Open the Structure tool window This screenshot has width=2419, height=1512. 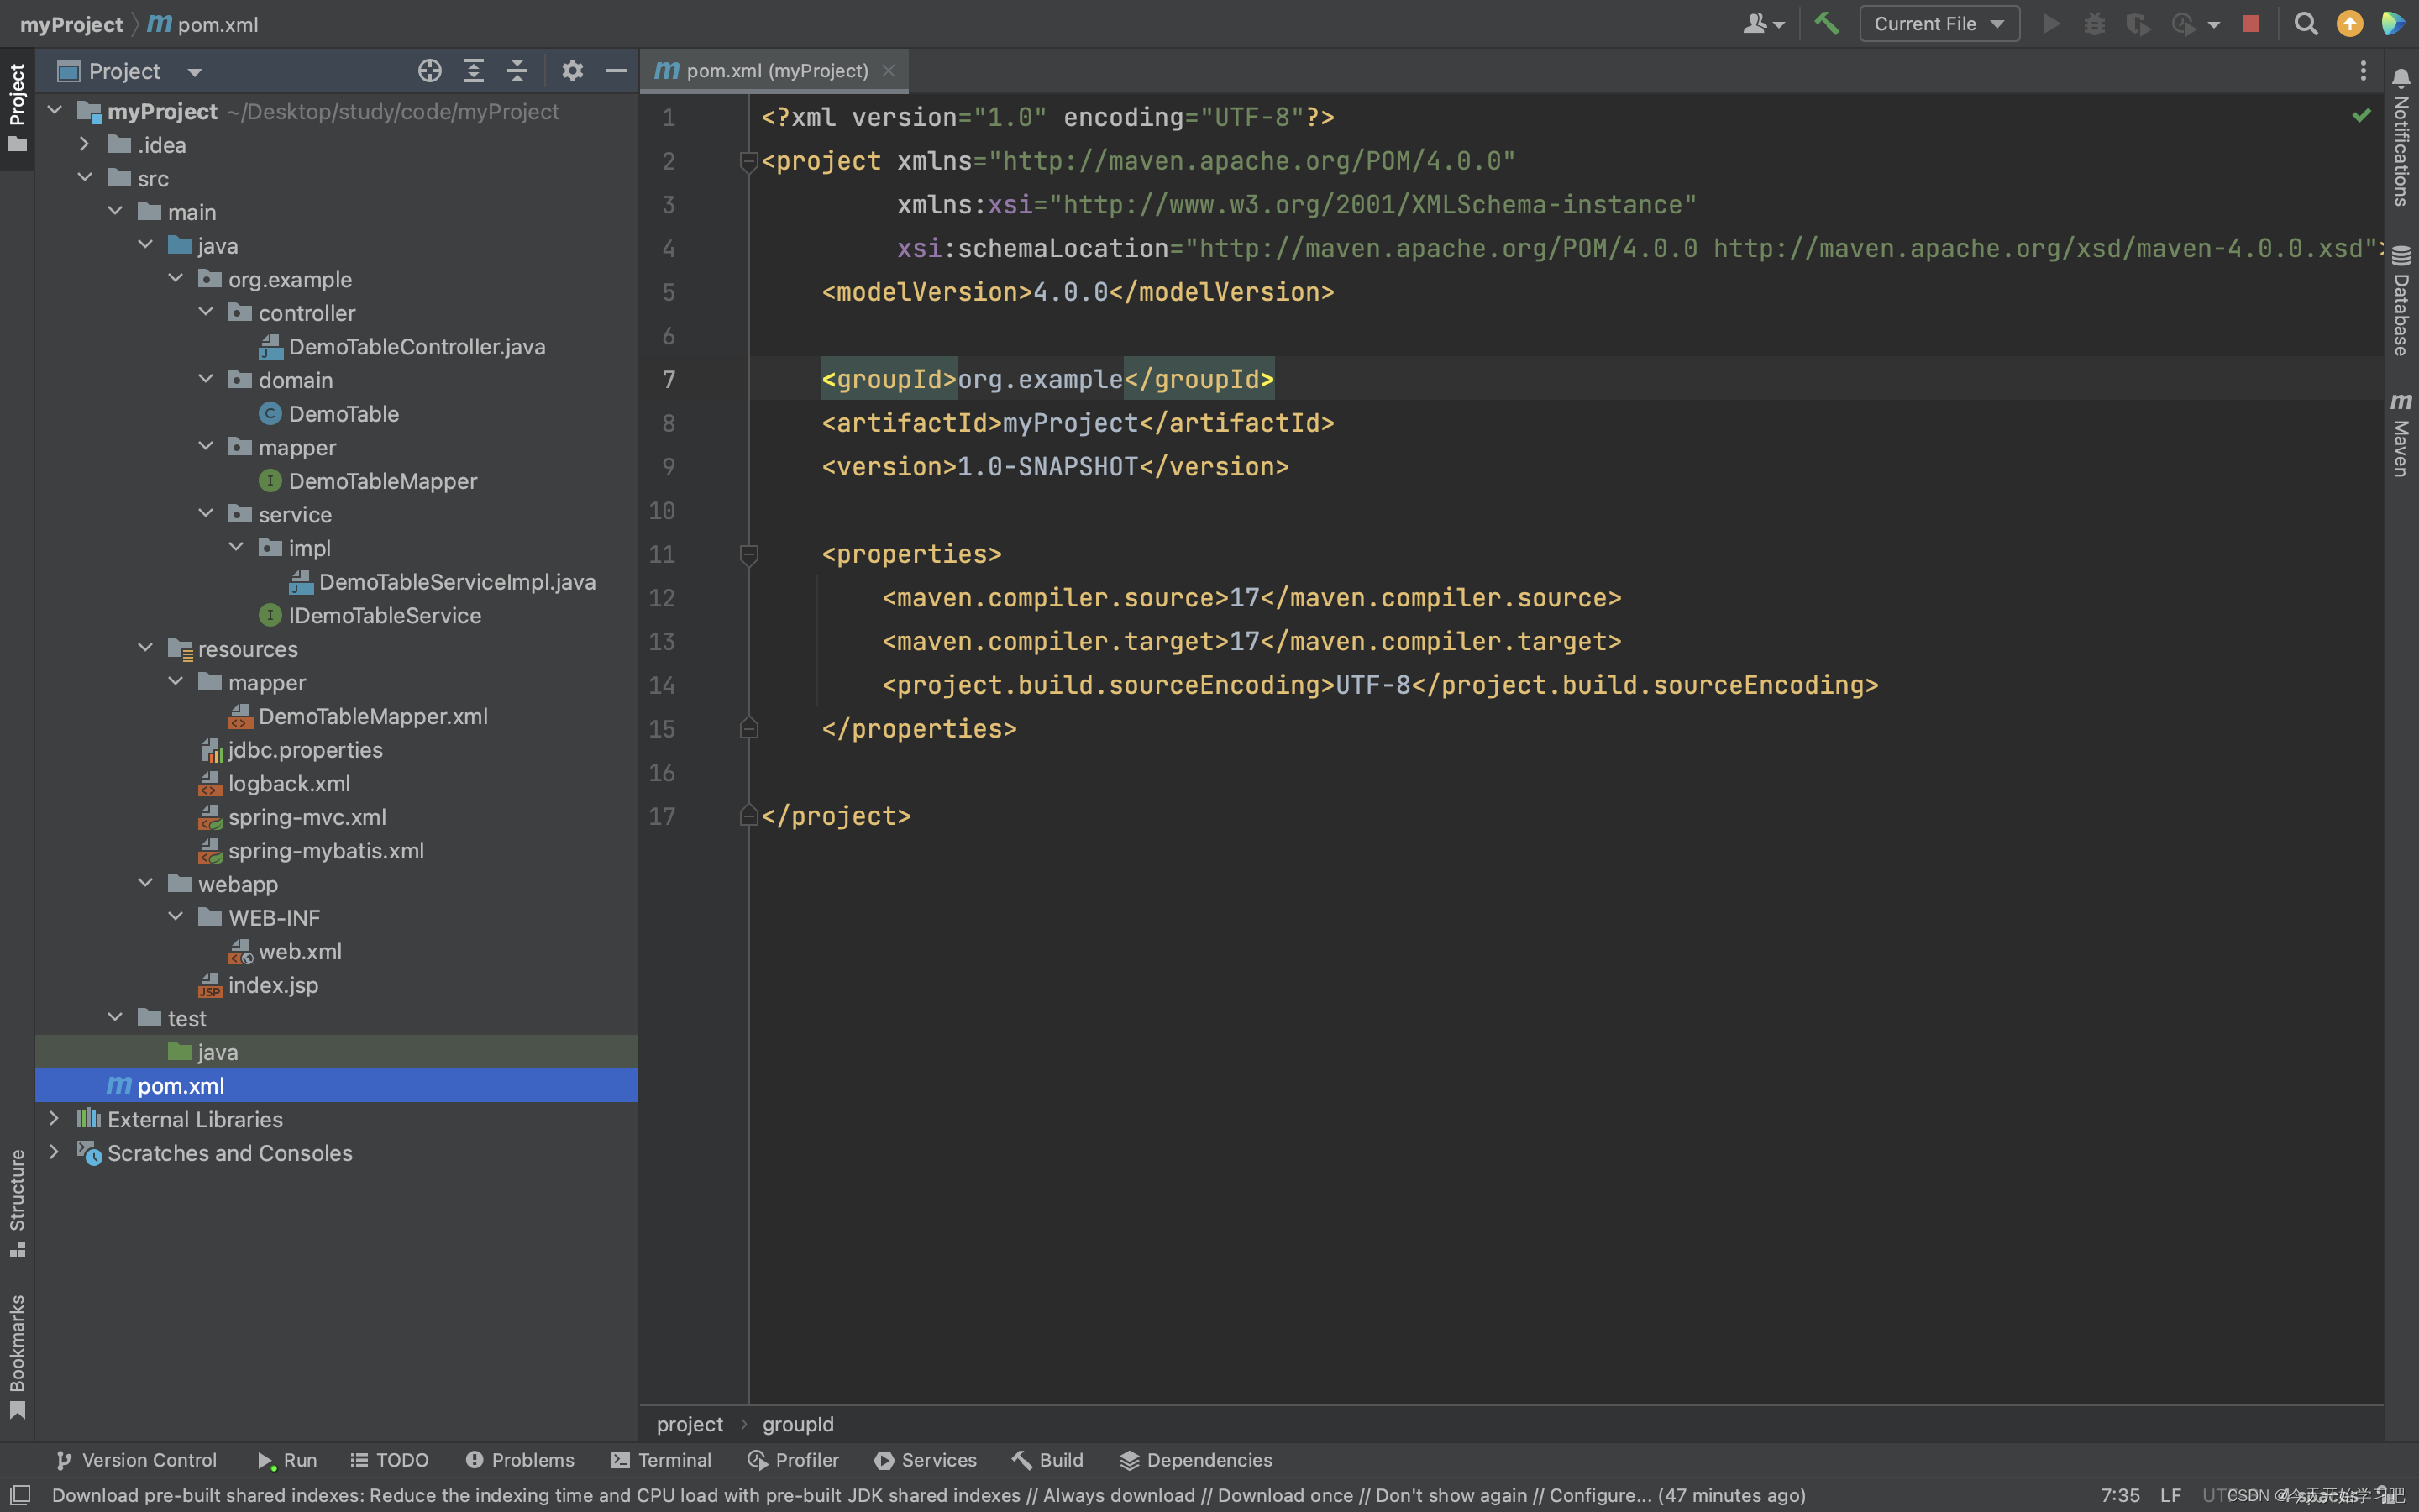coord(17,1203)
